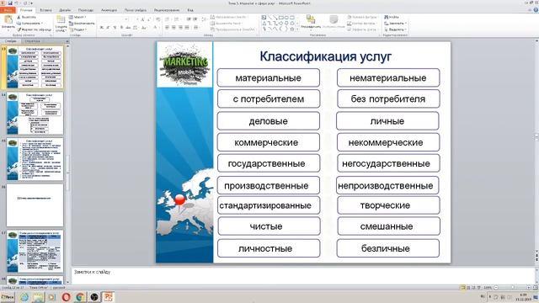Apply bulleted list formatting

pyautogui.click(x=168, y=19)
